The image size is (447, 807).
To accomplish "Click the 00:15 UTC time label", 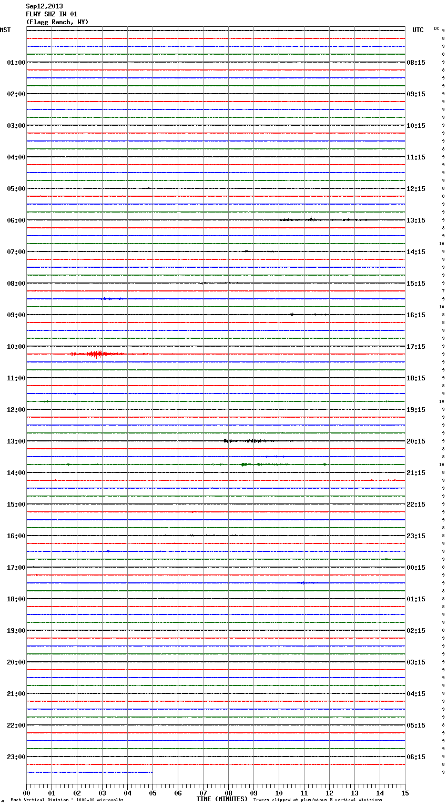I will click(416, 568).
